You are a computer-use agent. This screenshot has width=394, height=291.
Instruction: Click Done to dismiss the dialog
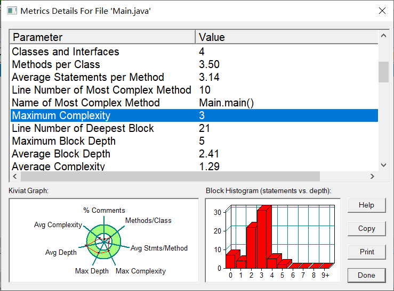coord(367,275)
